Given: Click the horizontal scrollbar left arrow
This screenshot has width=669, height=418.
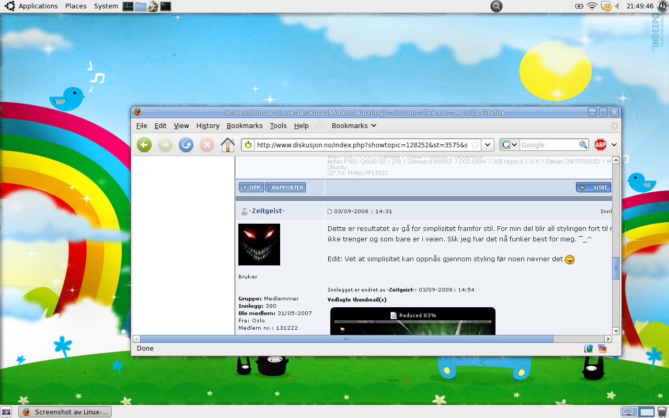Looking at the screenshot, I should [136, 339].
